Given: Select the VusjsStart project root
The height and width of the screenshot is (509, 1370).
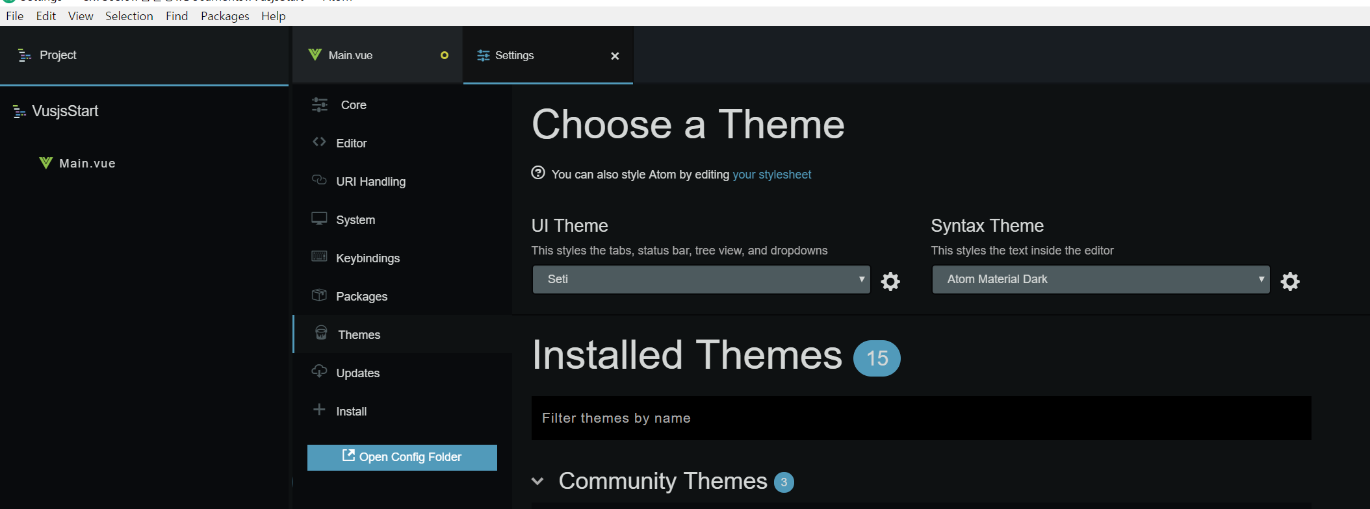Looking at the screenshot, I should click(65, 111).
